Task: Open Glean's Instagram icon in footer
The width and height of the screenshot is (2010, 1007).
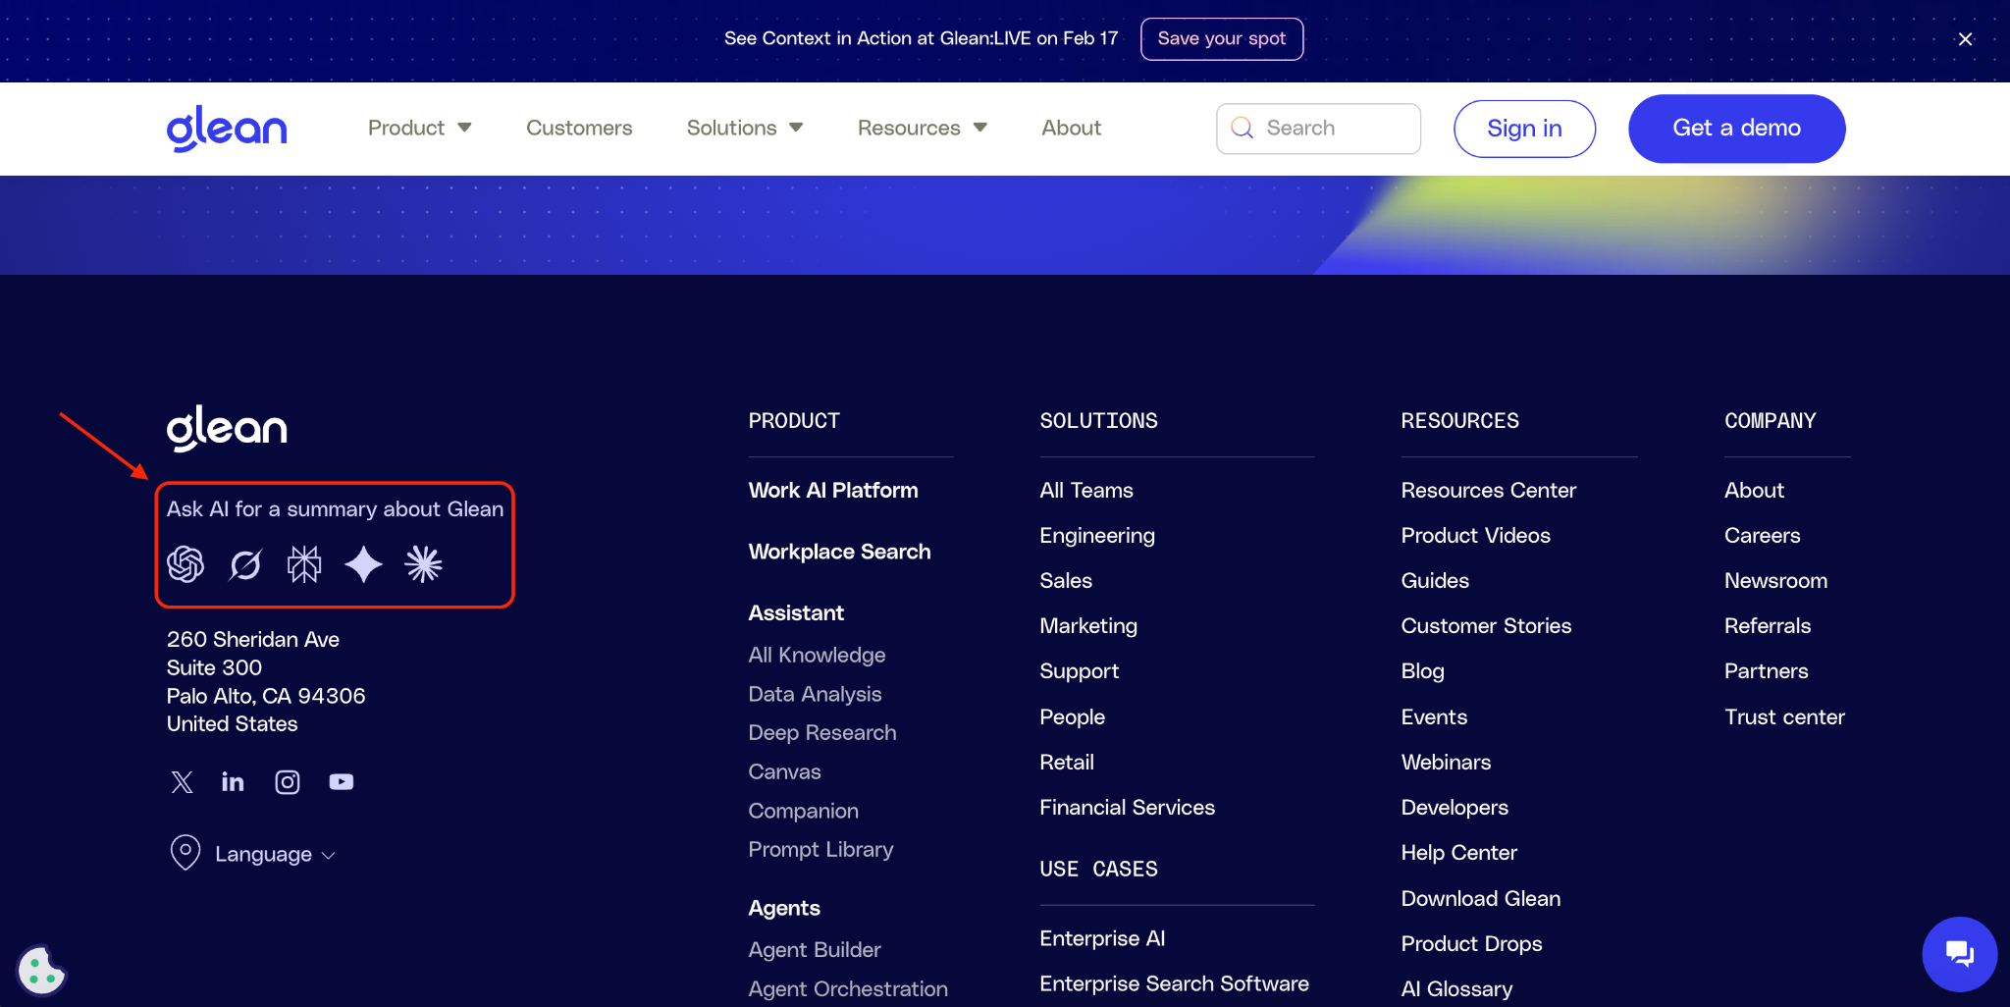Action: pos(288,782)
